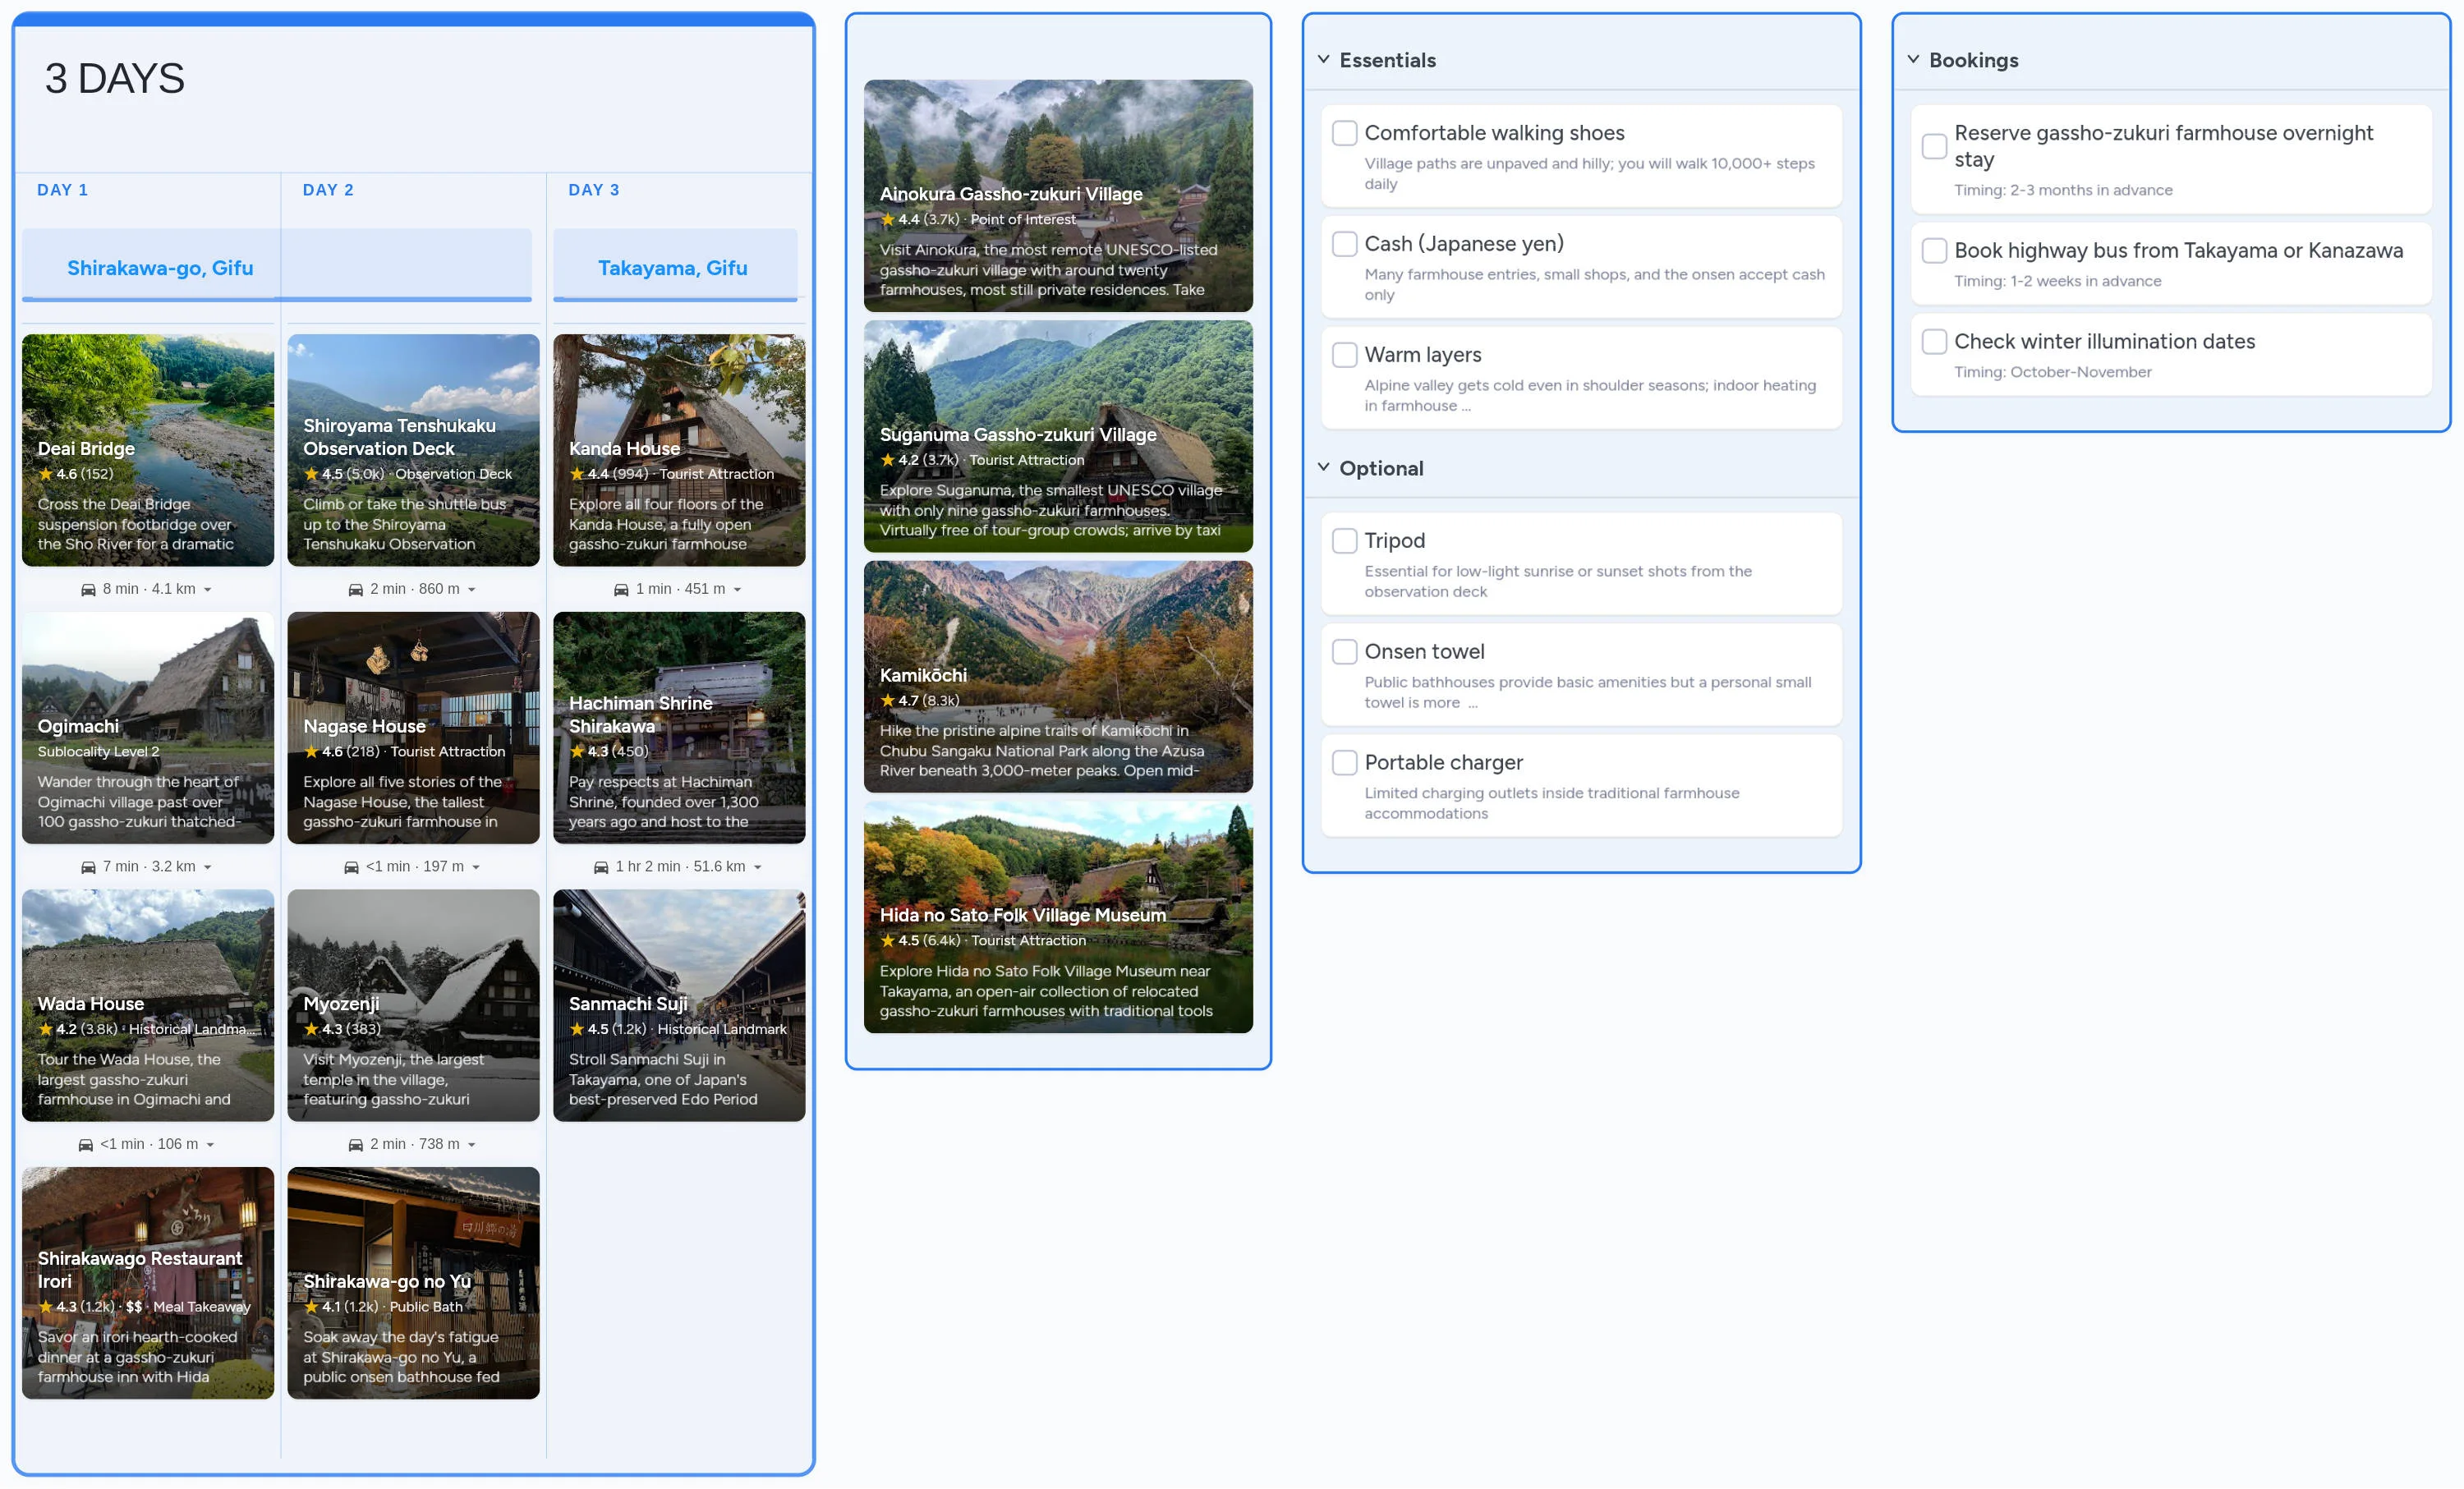Click car icon next to 2 min 738 m

pyautogui.click(x=355, y=1145)
